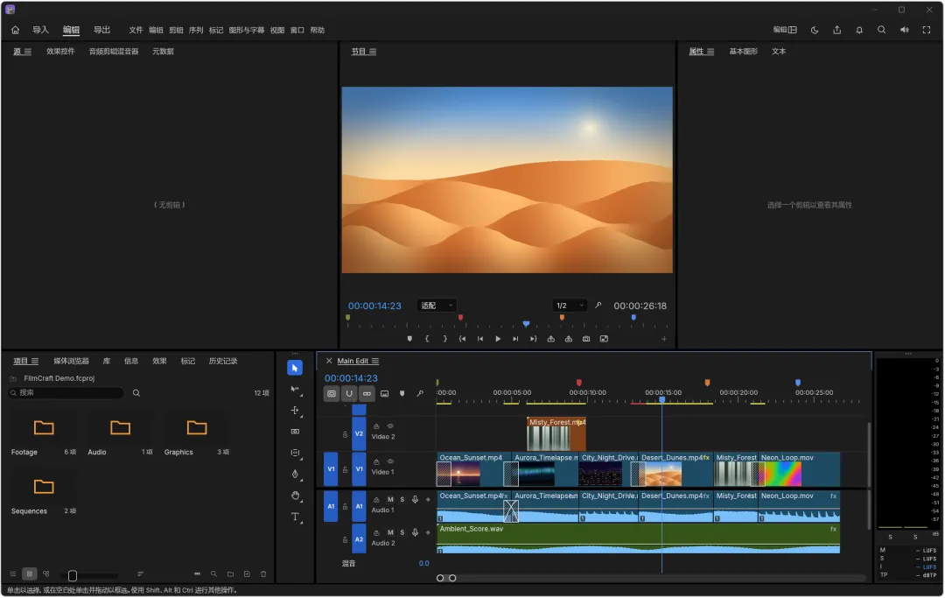Click the red marker on timeline ruler

tap(578, 383)
